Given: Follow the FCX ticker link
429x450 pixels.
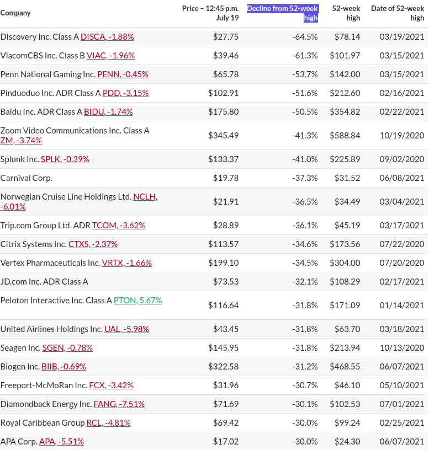Looking at the screenshot, I should [x=111, y=385].
